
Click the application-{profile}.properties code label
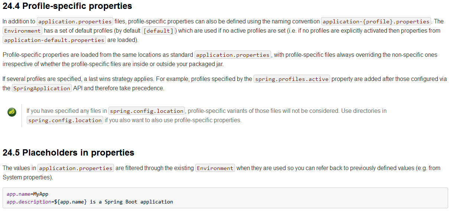pos(376,22)
